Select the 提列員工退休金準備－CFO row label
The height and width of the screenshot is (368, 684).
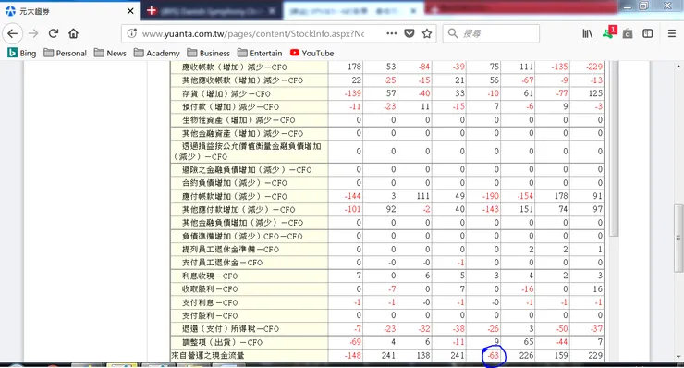pos(230,250)
